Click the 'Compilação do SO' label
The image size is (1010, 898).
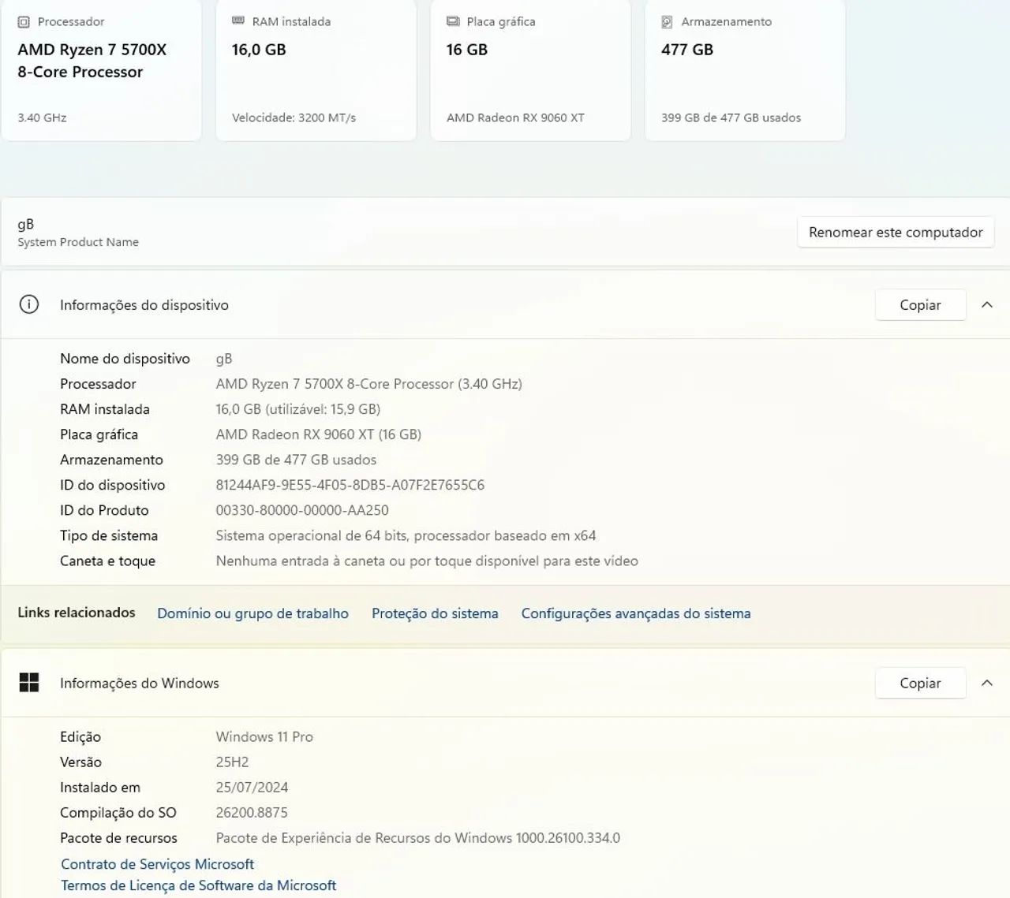pyautogui.click(x=118, y=813)
